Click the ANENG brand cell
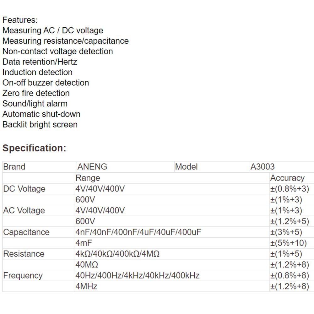The width and height of the screenshot is (314, 314). tap(92, 167)
